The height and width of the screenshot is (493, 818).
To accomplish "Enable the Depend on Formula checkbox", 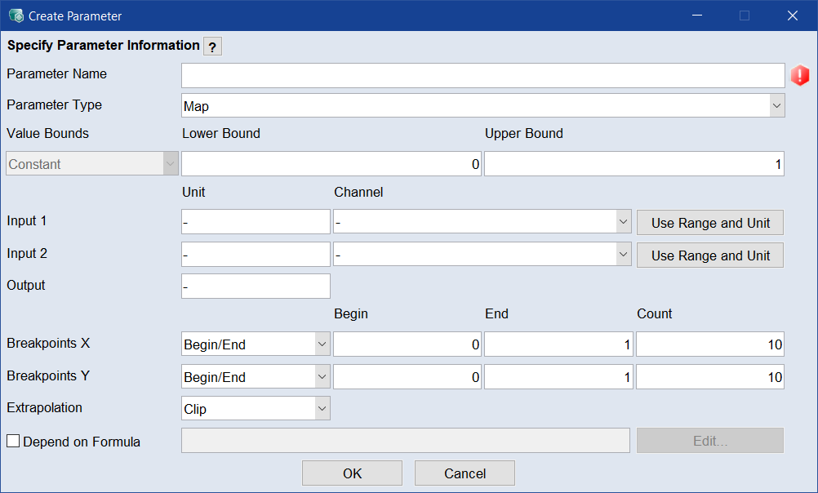I will [14, 442].
